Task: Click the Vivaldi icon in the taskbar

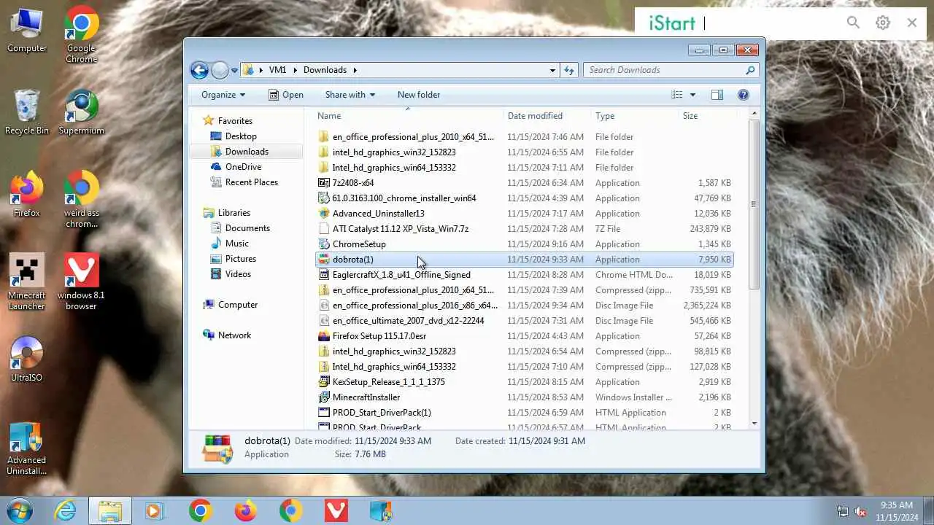Action: click(x=336, y=510)
